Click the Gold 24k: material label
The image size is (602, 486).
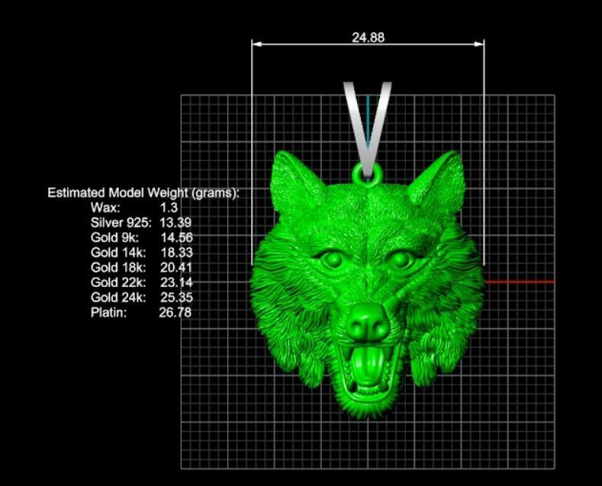point(118,298)
